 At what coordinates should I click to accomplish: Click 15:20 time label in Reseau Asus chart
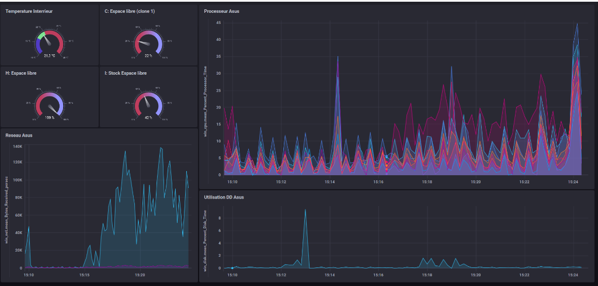[x=140, y=274]
